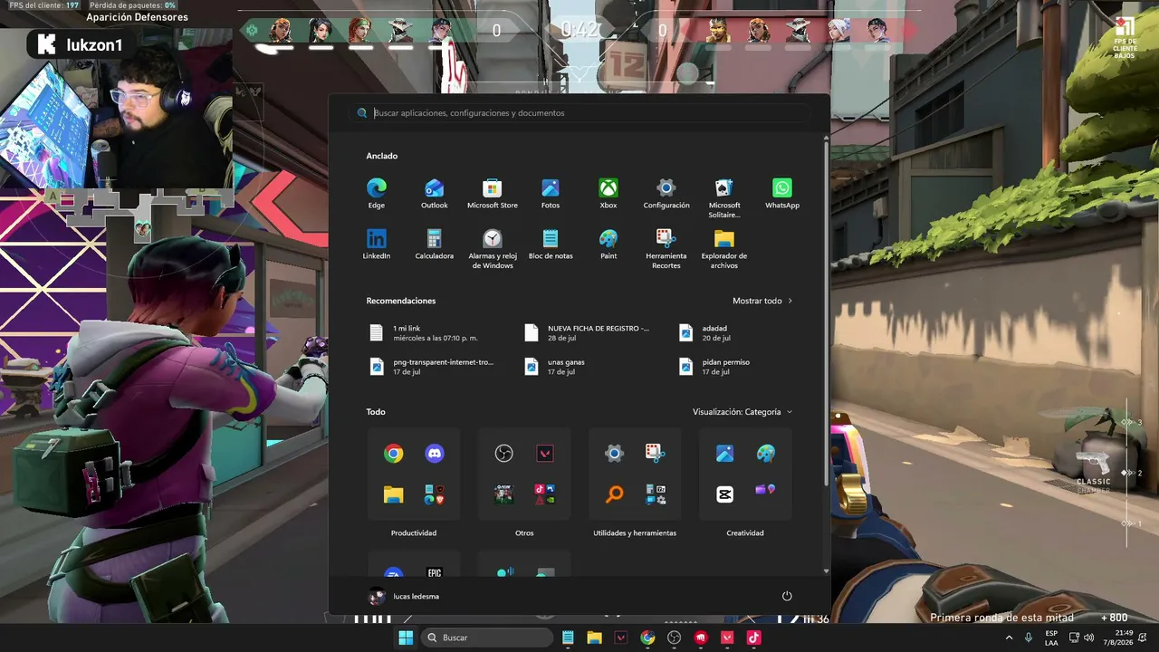Open Outlook from pinned apps

coord(435,193)
